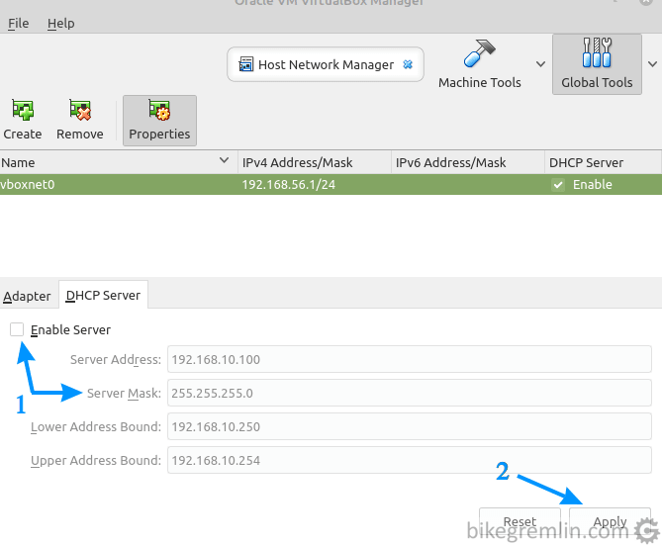Image resolution: width=662 pixels, height=545 pixels.
Task: Select Global Tools icon
Action: [x=597, y=52]
